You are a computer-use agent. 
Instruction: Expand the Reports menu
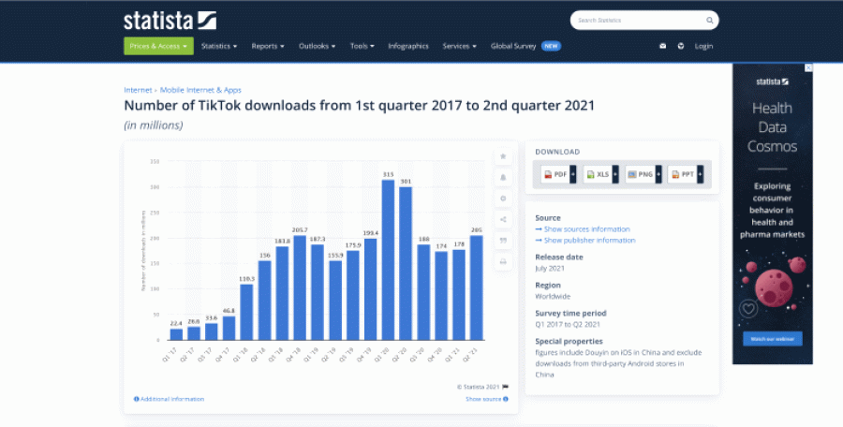tap(268, 46)
